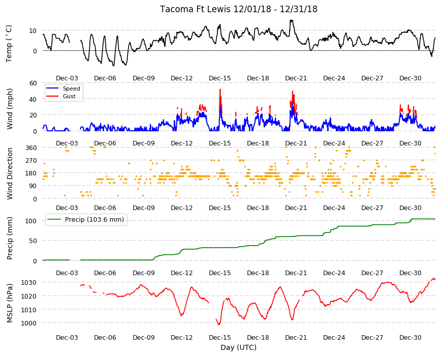The height and width of the screenshot is (356, 442).
Task: Click the 'Temp (°C)' y-axis label
Action: (9, 43)
